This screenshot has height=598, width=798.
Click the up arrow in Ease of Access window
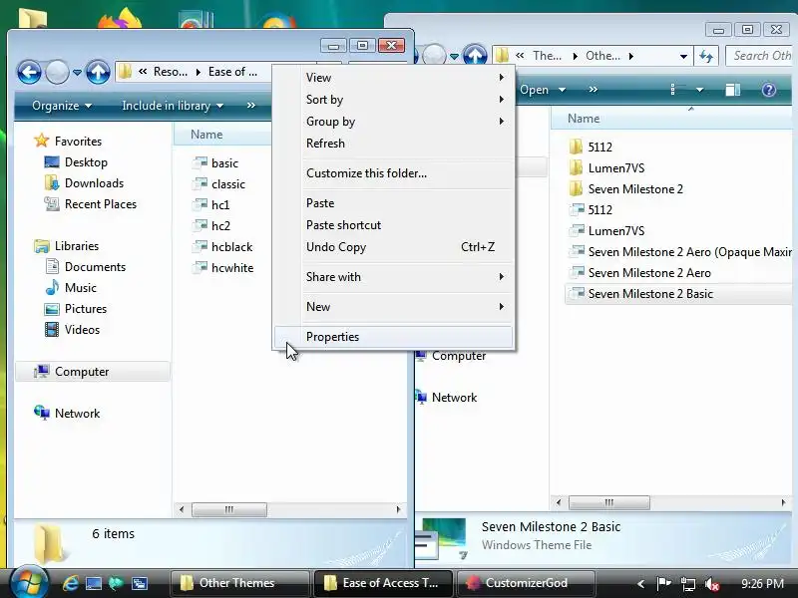[x=98, y=72]
